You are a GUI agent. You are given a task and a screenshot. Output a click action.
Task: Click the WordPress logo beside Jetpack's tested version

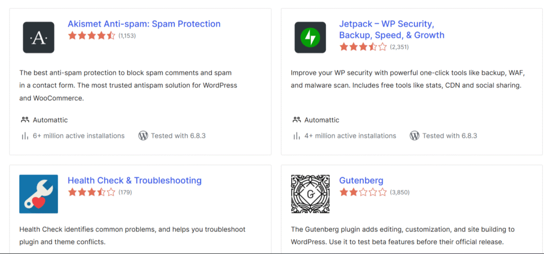(414, 136)
